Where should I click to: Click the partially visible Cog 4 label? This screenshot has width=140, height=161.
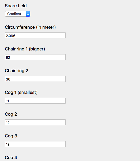point(11,158)
